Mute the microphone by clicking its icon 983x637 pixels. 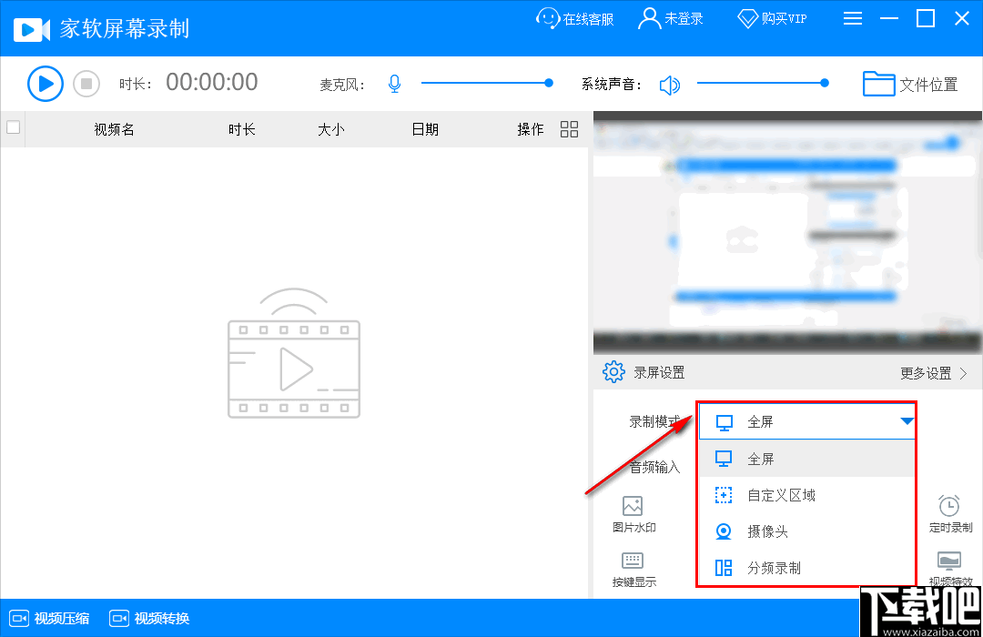click(x=394, y=83)
